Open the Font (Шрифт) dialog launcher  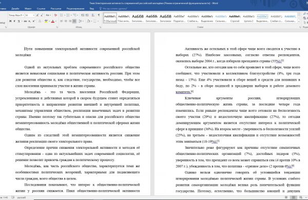[57, 27]
